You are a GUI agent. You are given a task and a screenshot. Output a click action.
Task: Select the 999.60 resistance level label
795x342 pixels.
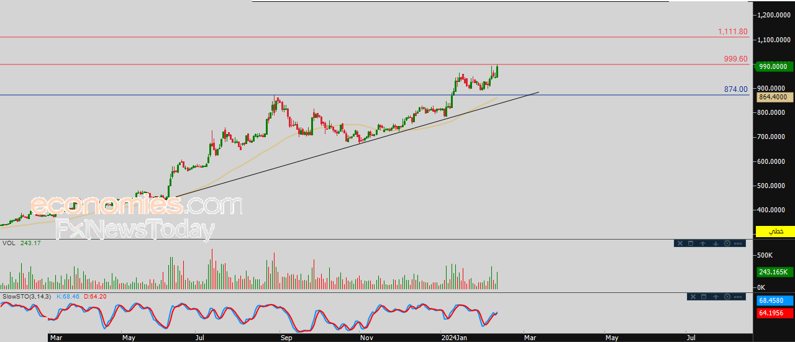tap(736, 59)
